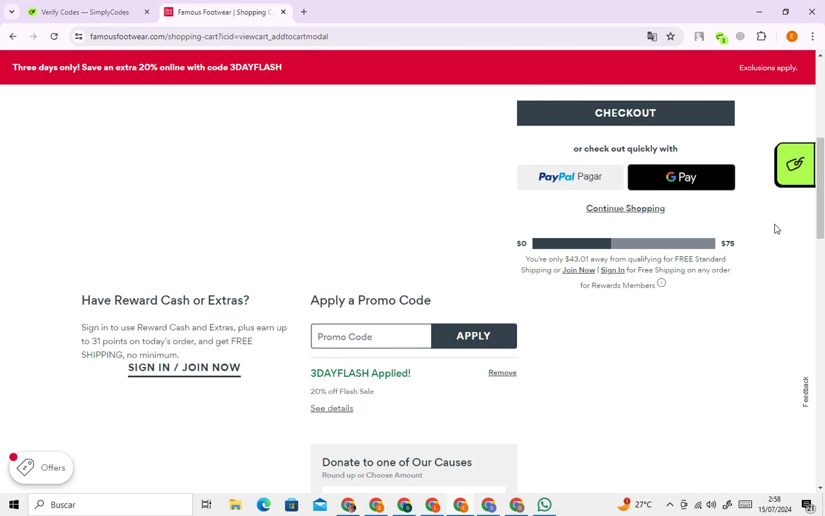Open the free shipping info circle icon

click(661, 283)
